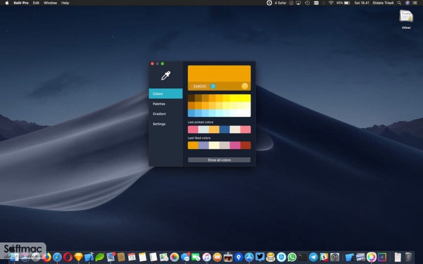
Task: Click the EA9202 hex value field
Action: tap(200, 86)
